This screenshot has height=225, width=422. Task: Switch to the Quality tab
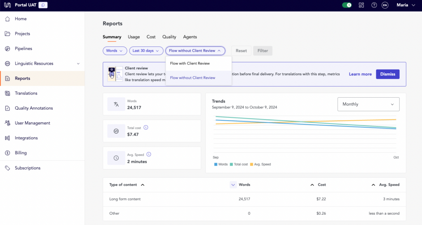pyautogui.click(x=169, y=37)
